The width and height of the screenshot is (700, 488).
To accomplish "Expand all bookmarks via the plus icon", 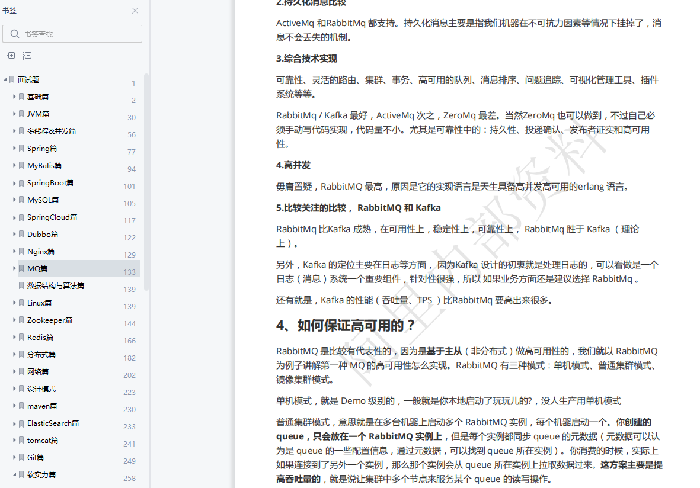I will (10, 56).
